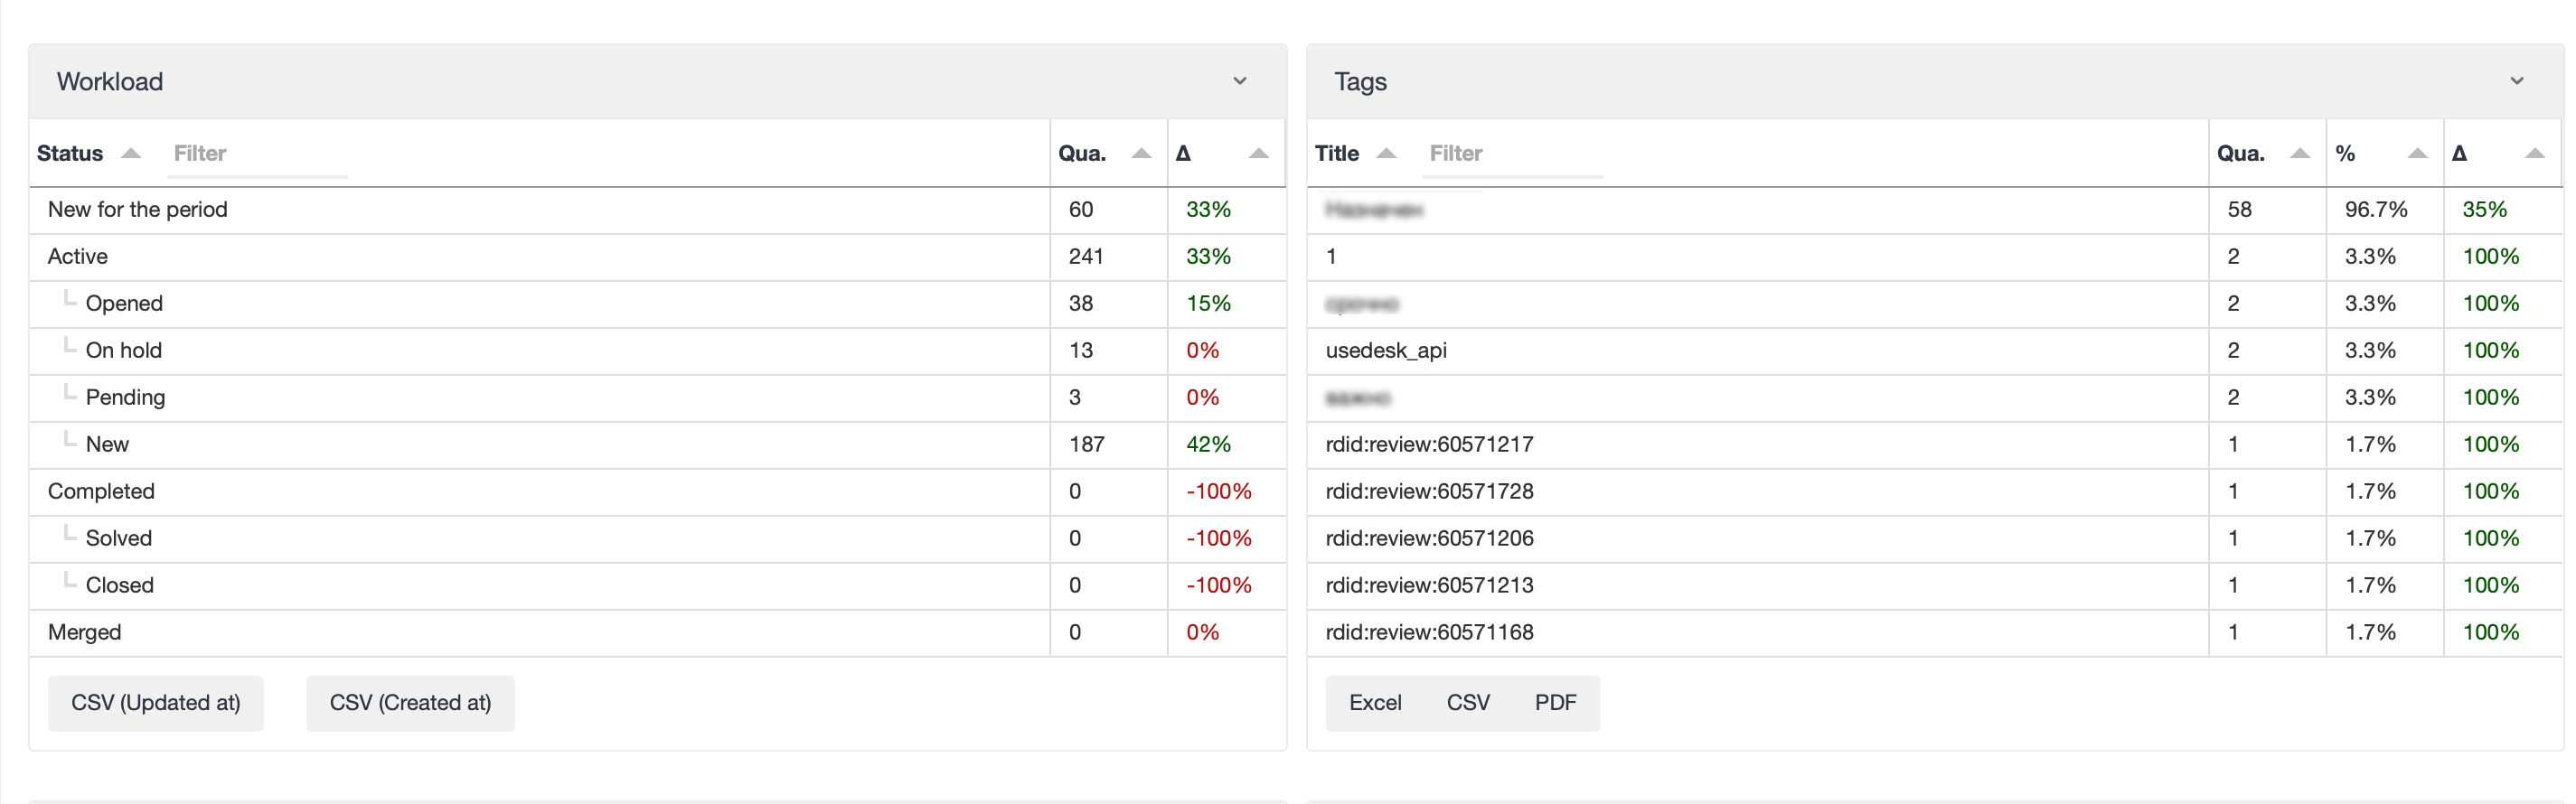Viewport: 2576px width, 804px height.
Task: Click the 96.7% value in Tags
Action: click(2376, 210)
